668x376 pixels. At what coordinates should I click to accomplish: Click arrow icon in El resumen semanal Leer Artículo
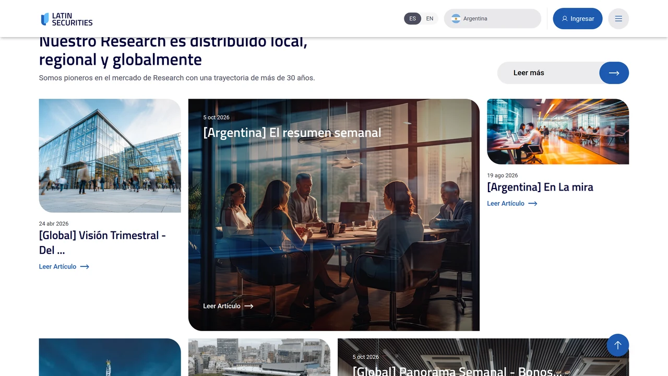click(249, 306)
